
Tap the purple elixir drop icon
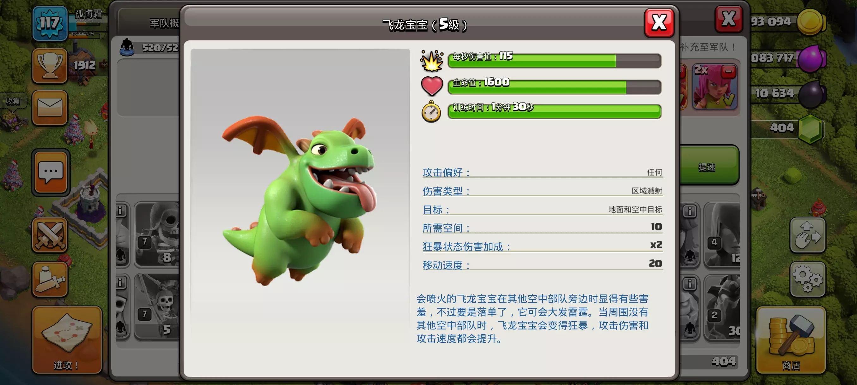click(x=812, y=58)
